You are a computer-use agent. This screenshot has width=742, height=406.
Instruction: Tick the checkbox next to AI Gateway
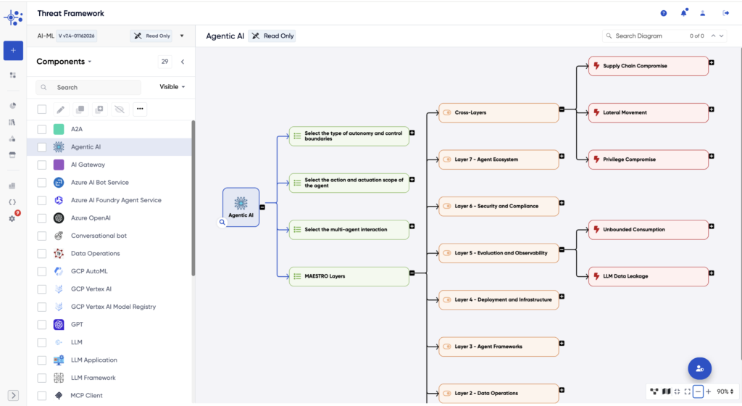point(42,165)
